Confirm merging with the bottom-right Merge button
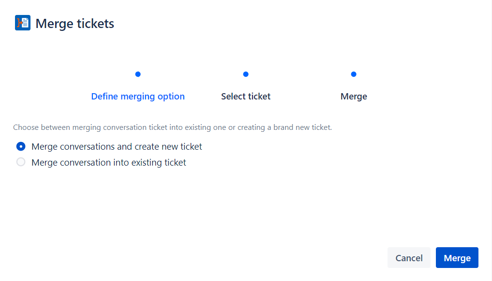The width and height of the screenshot is (492, 281). click(457, 258)
